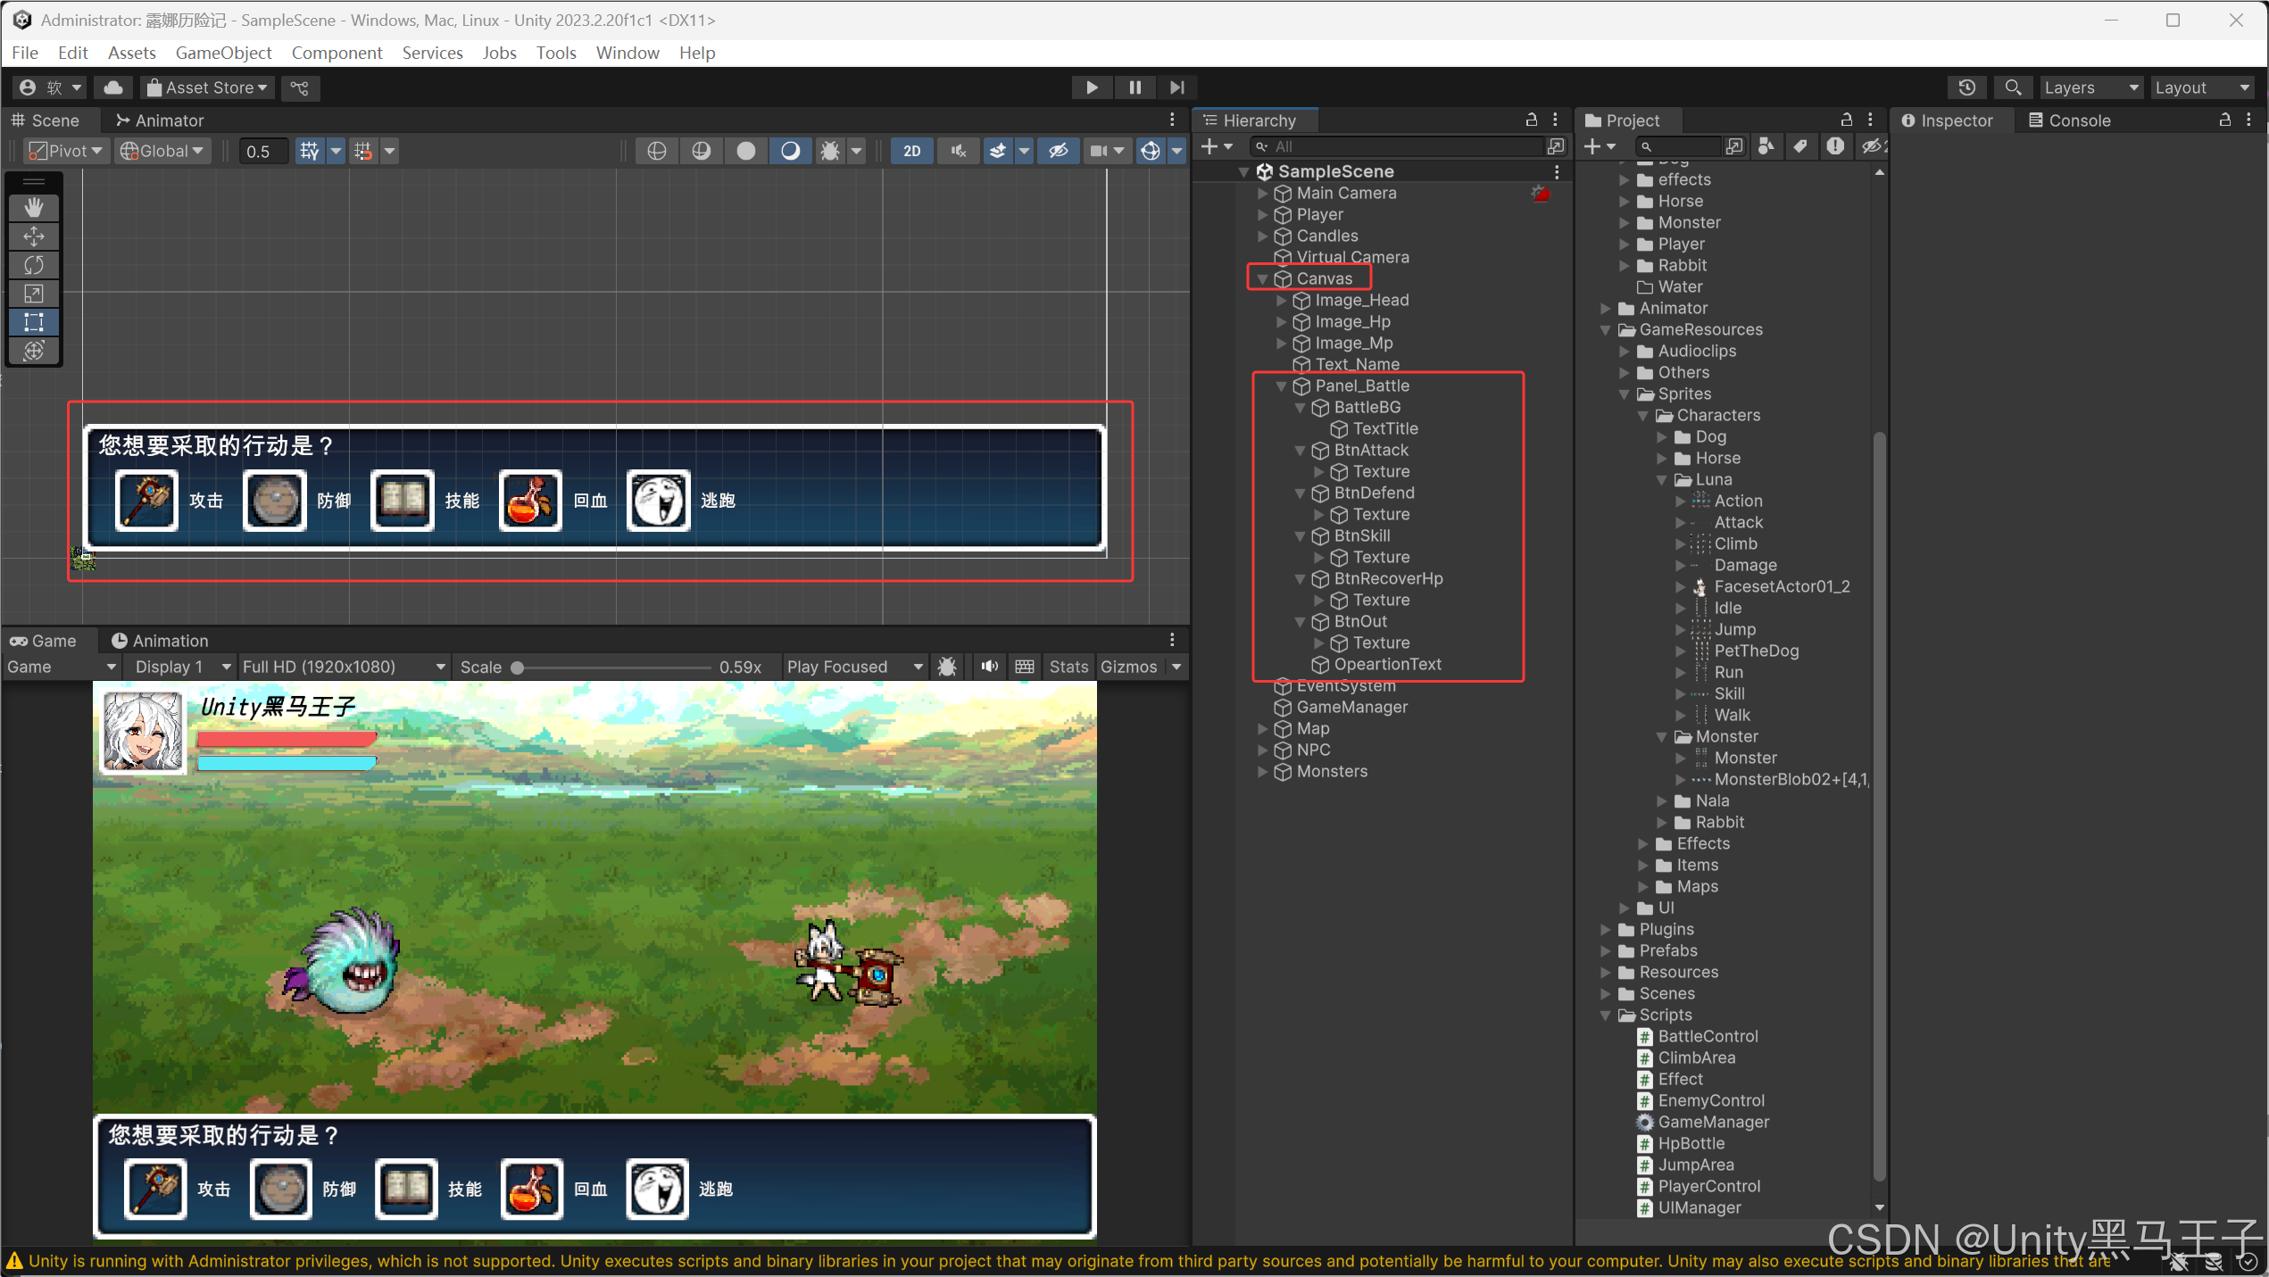Select the Move tool
The width and height of the screenshot is (2269, 1277).
tap(34, 236)
